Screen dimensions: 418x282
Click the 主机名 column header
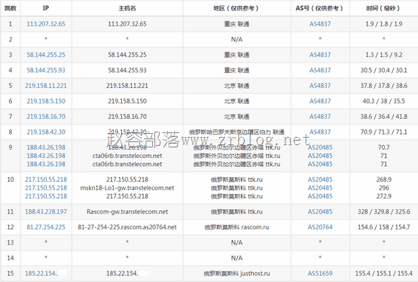click(x=127, y=8)
